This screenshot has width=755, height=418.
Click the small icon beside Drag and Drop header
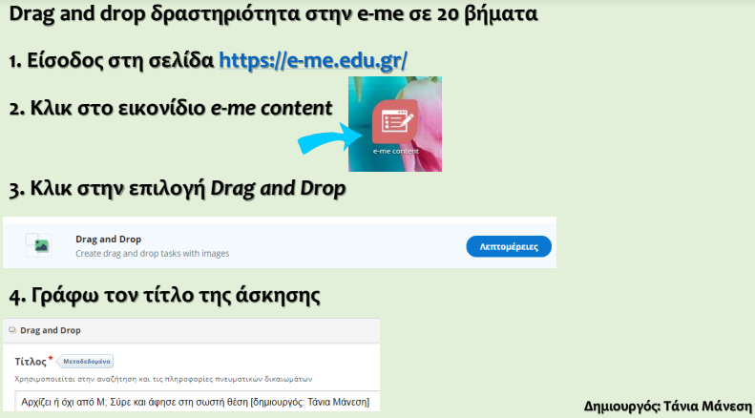[x=12, y=330]
